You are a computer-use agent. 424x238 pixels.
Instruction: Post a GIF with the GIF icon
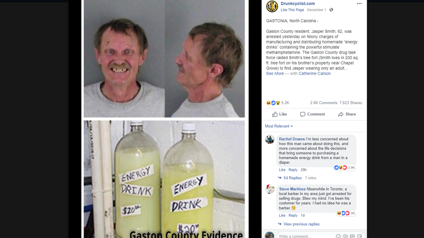[352, 236]
